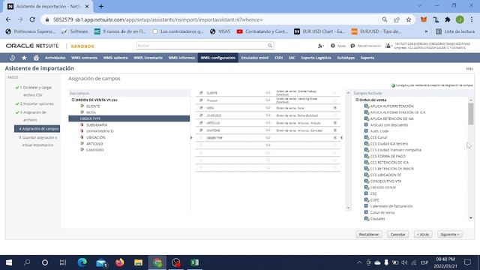Open File Explorer from the taskbar
The image size is (480, 270).
138,262
